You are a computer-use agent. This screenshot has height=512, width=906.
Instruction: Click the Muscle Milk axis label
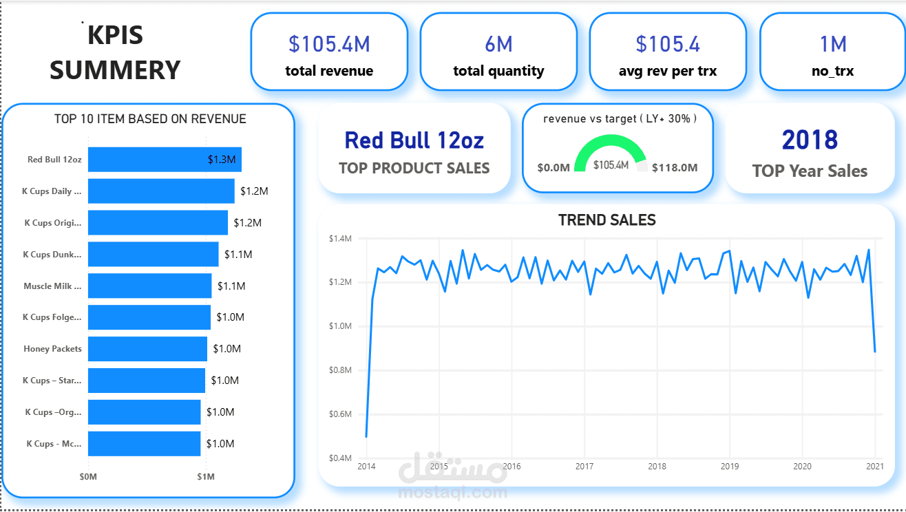(x=52, y=286)
